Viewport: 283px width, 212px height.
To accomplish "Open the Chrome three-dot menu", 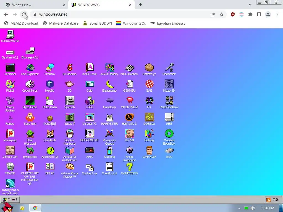I will tap(277, 14).
